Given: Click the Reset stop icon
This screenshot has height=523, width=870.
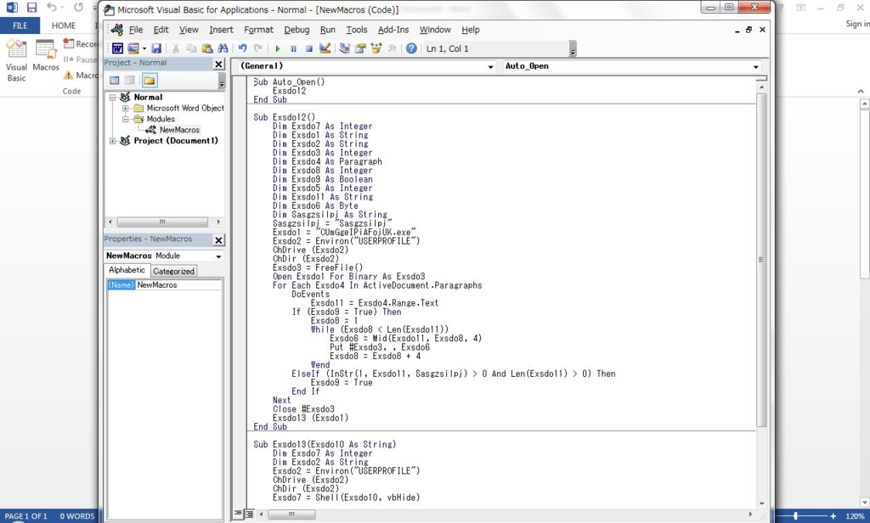Looking at the screenshot, I should (x=309, y=48).
